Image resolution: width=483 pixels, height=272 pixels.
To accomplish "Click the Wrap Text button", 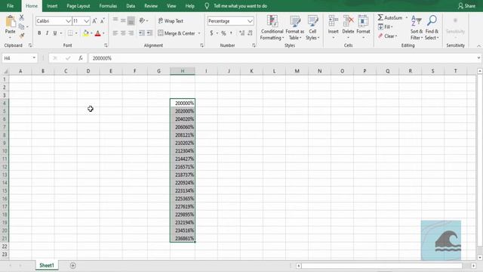I will pos(171,21).
